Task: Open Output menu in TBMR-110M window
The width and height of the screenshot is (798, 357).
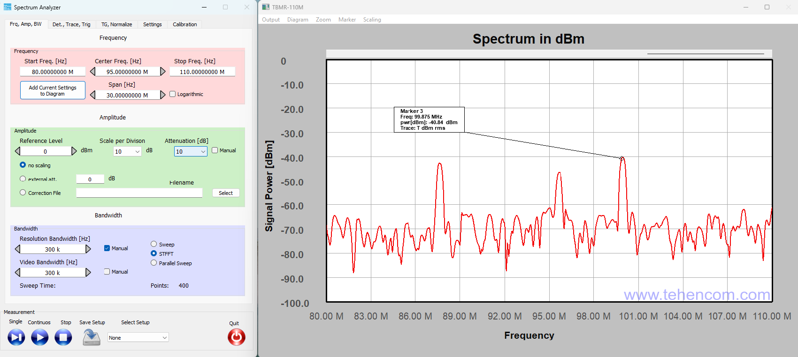Action: (x=271, y=20)
